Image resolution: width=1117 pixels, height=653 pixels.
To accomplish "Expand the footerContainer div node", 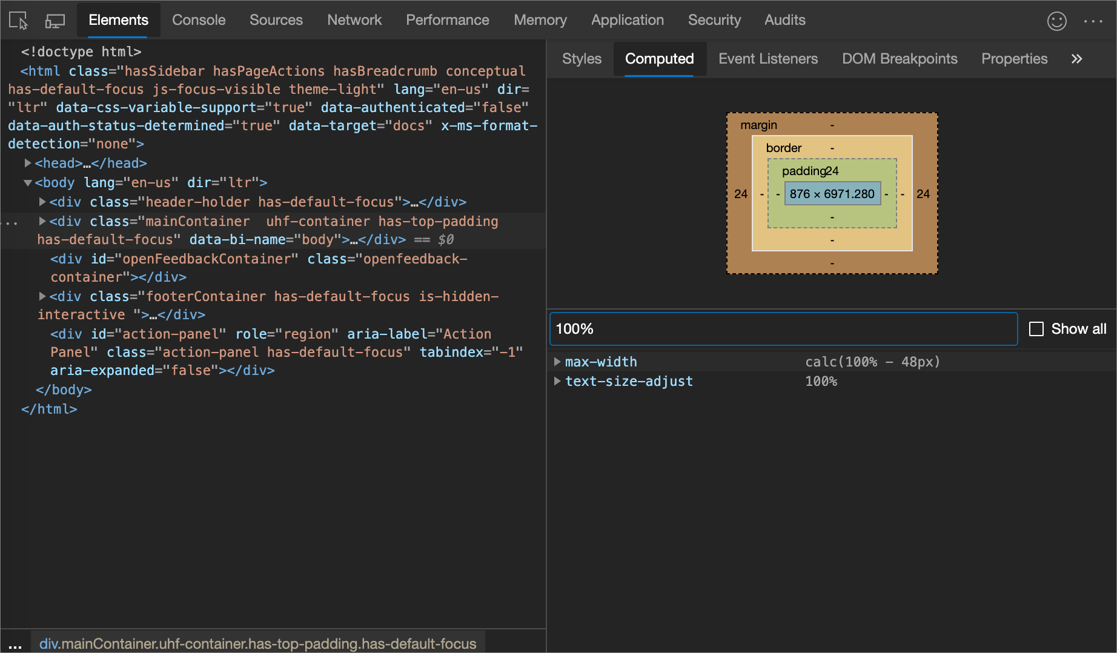I will 42,296.
